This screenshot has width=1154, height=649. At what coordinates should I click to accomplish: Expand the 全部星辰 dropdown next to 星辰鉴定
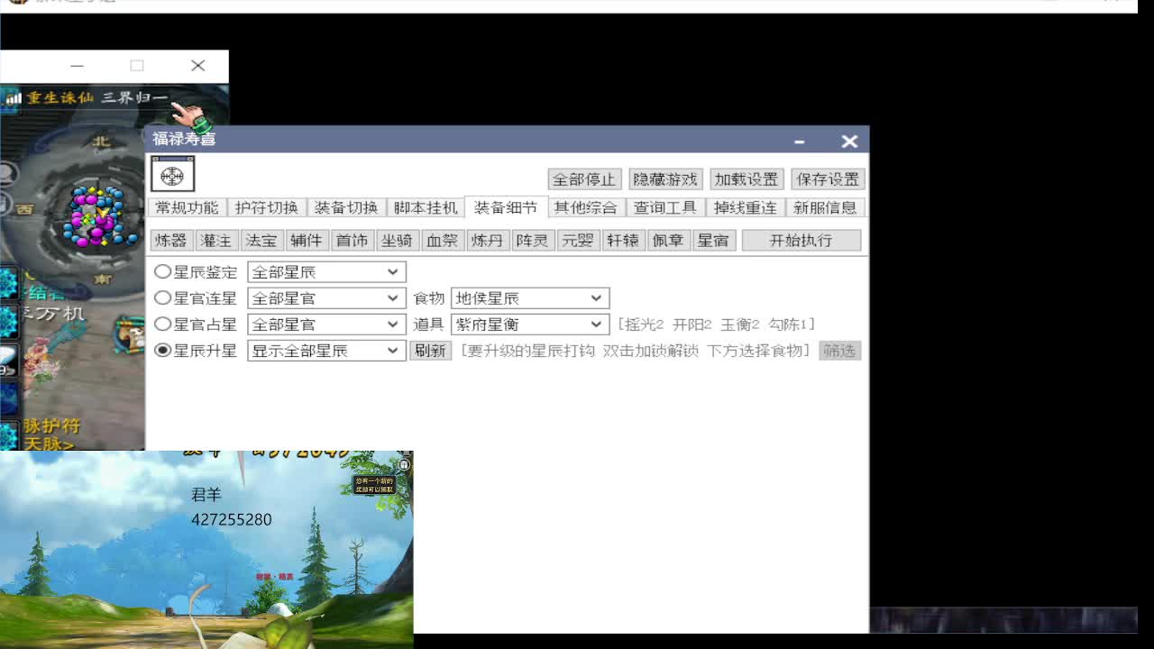tap(325, 272)
